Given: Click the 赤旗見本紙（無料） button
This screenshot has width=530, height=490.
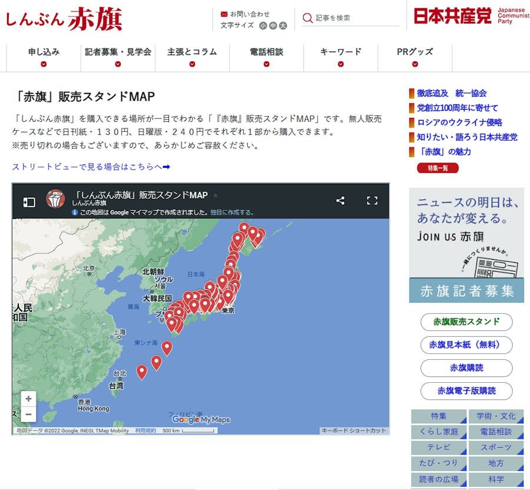Looking at the screenshot, I should click(x=466, y=345).
